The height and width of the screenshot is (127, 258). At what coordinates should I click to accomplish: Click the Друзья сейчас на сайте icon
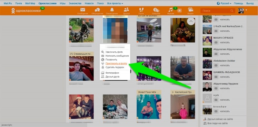click(205, 119)
